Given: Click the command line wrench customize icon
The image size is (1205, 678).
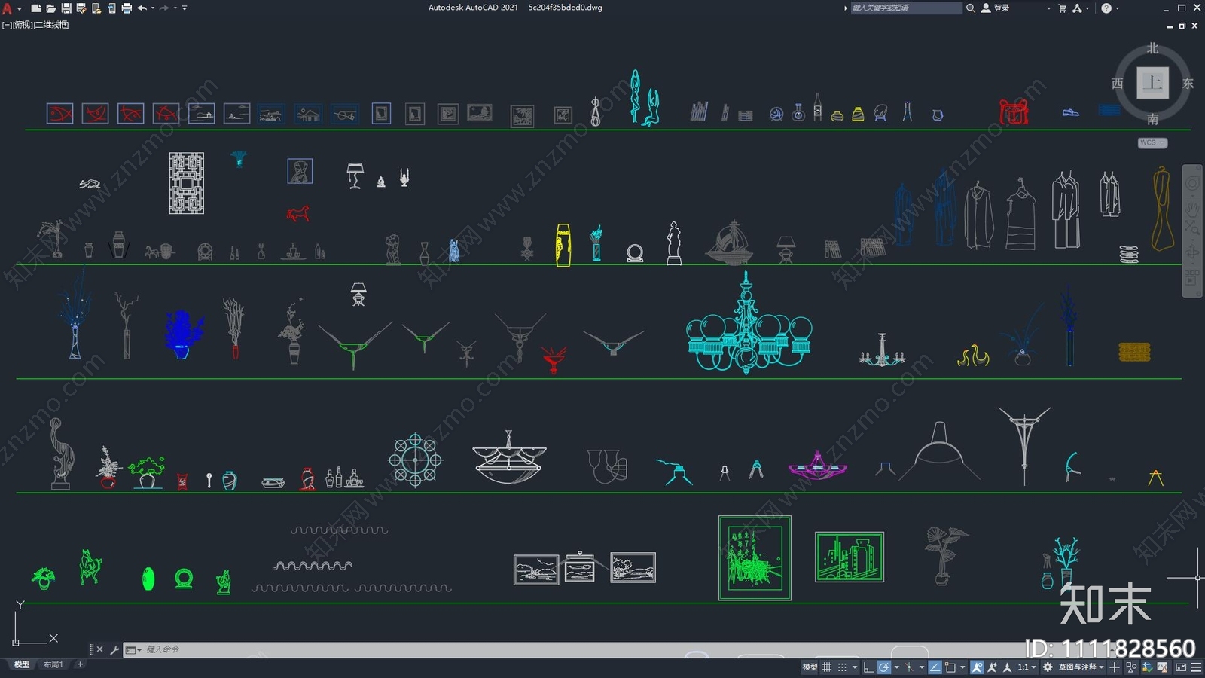Looking at the screenshot, I should click(114, 649).
